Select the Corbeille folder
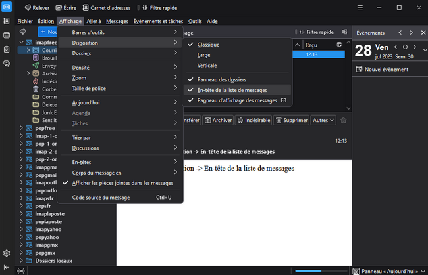Image resolution: width=428 pixels, height=275 pixels. point(45,89)
